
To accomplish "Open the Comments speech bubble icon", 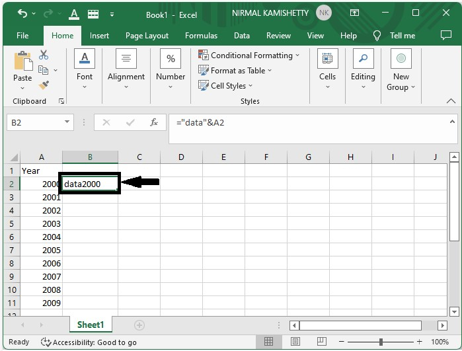I will [445, 36].
